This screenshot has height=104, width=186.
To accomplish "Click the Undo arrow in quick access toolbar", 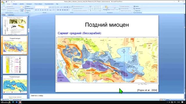I will 8,1.
